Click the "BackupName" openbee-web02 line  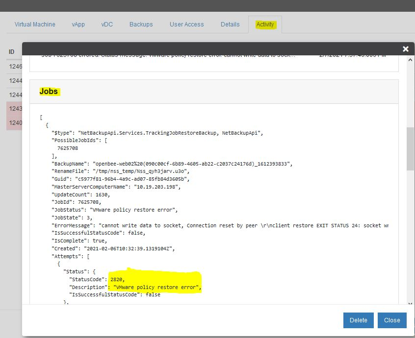click(x=172, y=164)
